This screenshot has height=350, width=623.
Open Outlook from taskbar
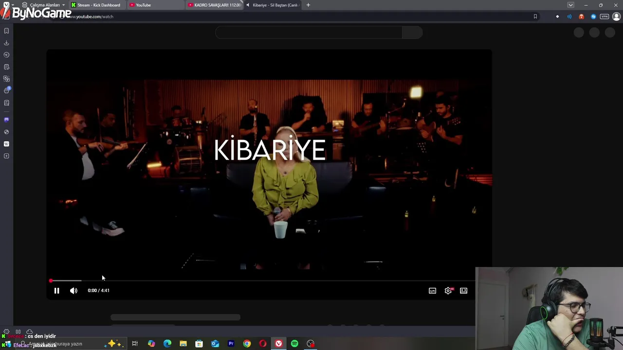click(215, 344)
